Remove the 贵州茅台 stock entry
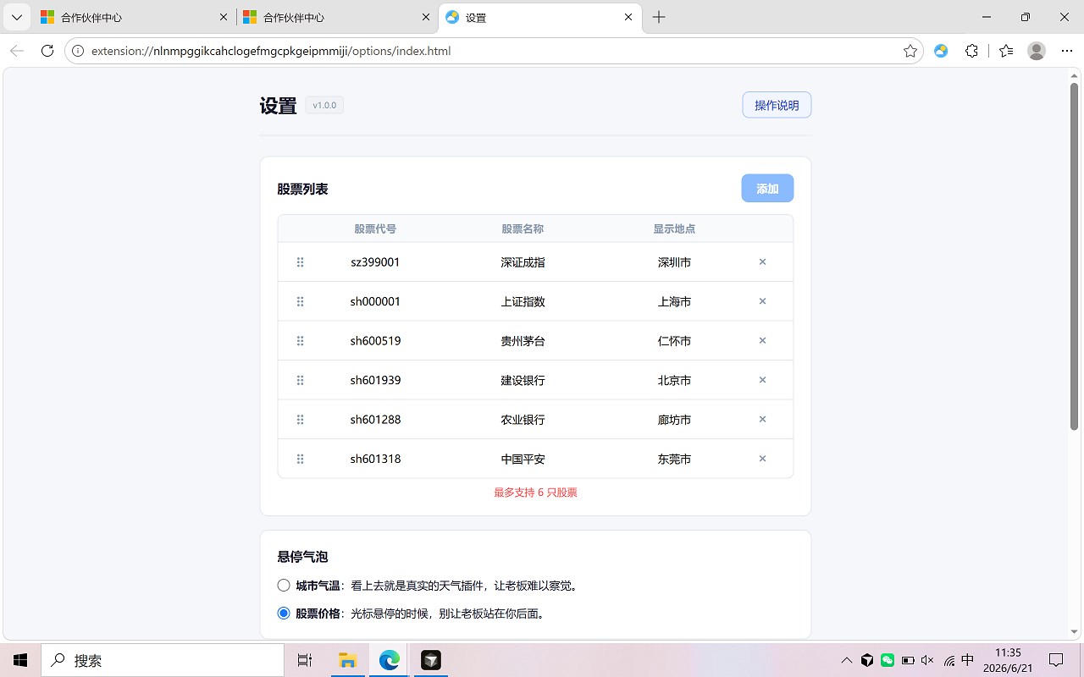The height and width of the screenshot is (677, 1084). click(x=762, y=341)
